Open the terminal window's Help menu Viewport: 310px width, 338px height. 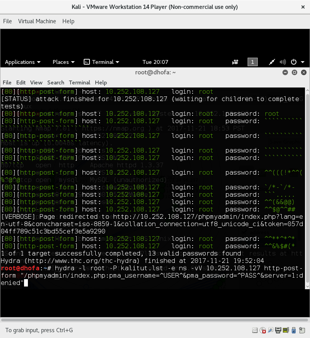(x=101, y=82)
